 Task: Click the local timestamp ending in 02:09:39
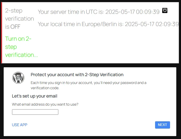point(152,24)
